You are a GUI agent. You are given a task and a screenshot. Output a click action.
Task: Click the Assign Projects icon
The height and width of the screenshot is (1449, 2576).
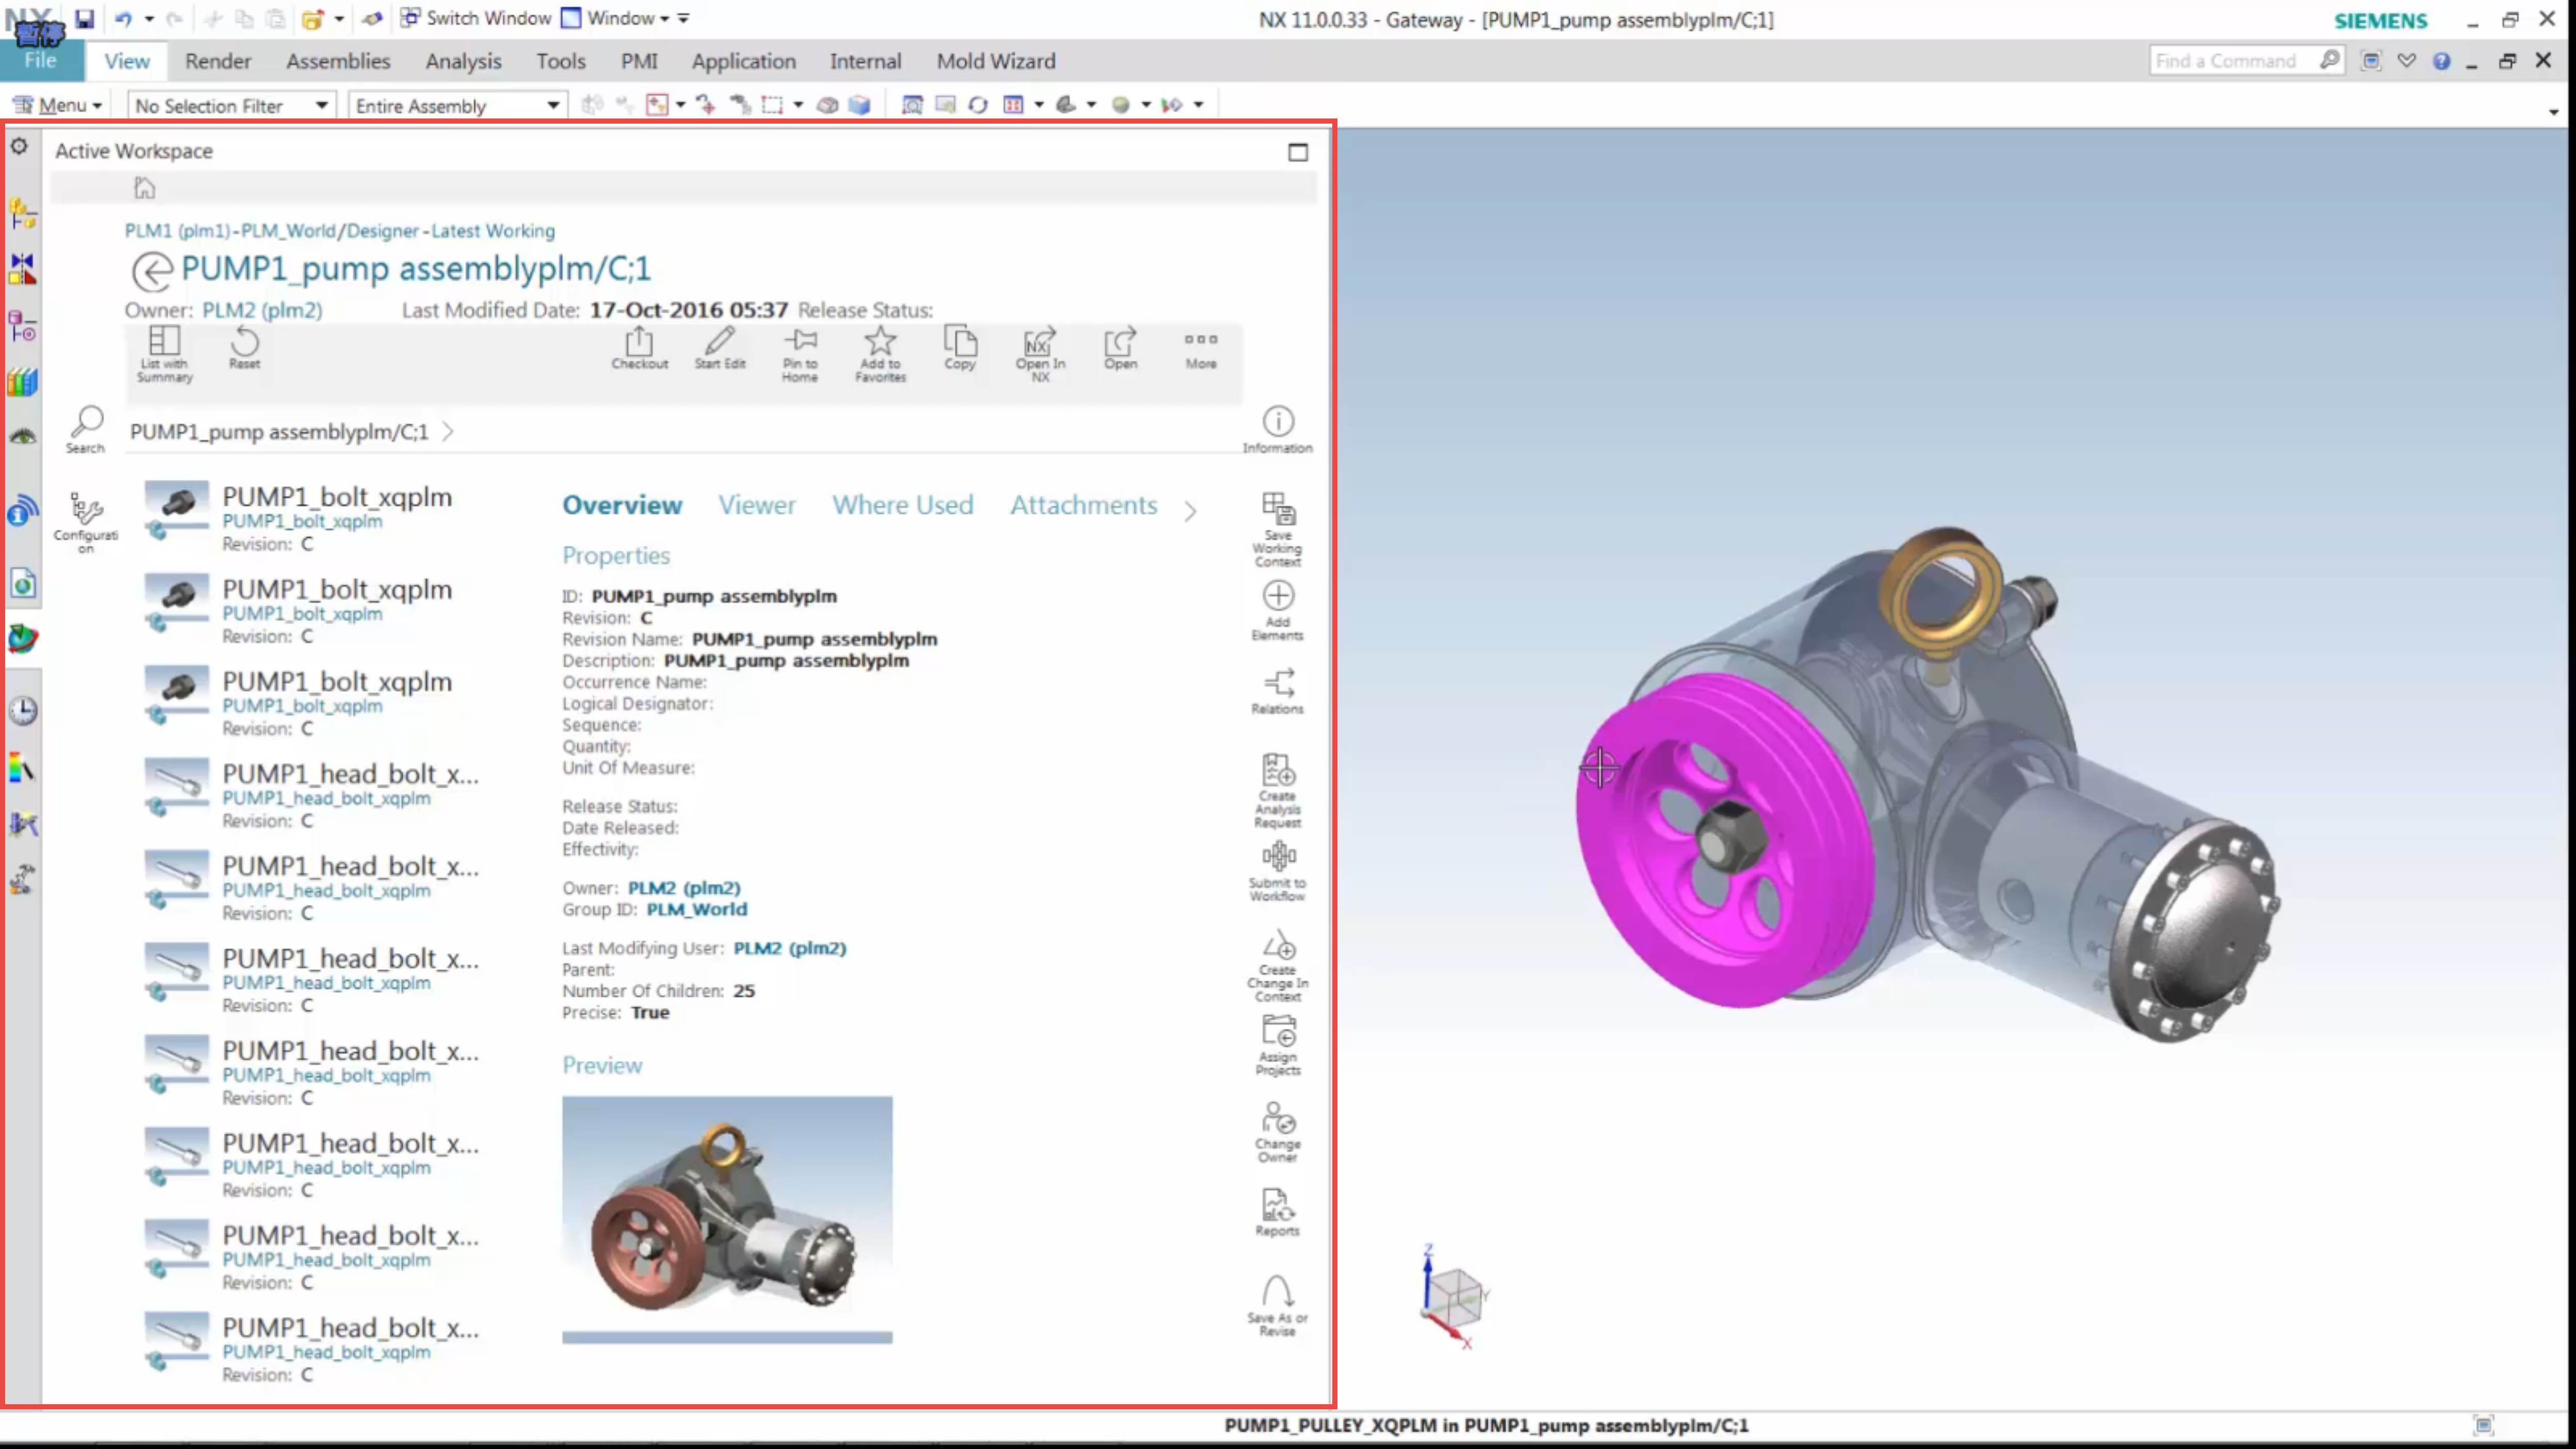click(1277, 1045)
